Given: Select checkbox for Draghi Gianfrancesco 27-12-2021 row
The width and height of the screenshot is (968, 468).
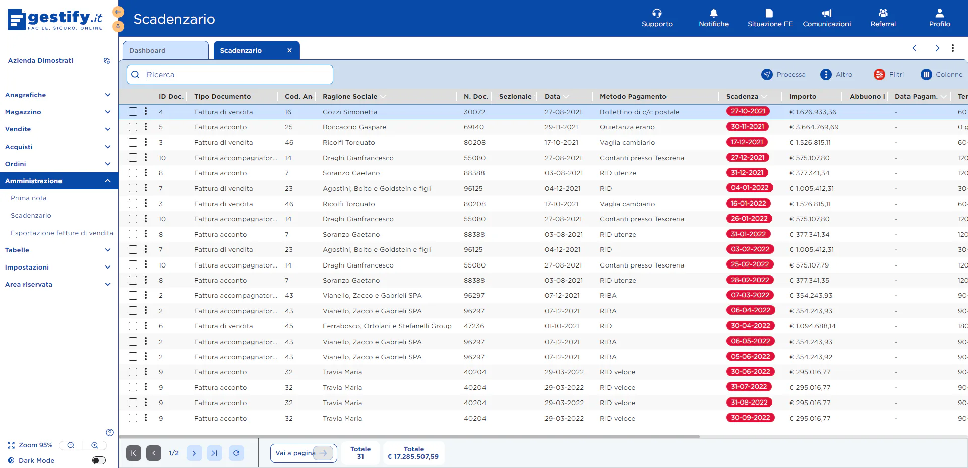Looking at the screenshot, I should click(133, 158).
